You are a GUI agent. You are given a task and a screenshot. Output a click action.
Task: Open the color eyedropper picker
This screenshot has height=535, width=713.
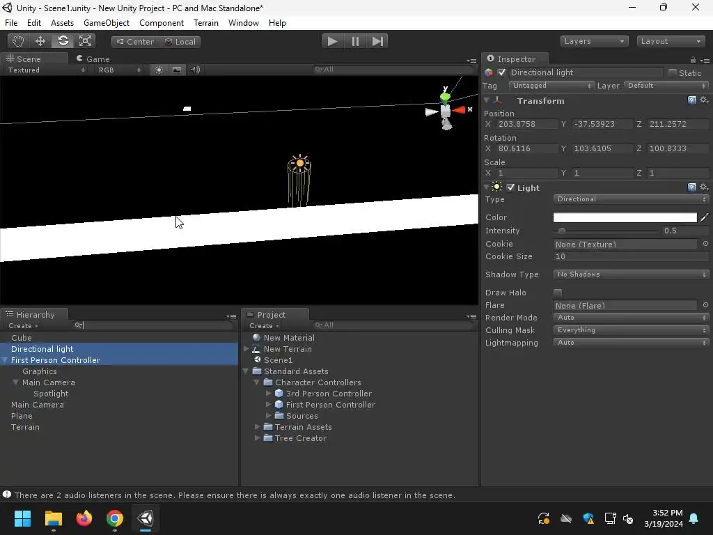pyautogui.click(x=705, y=217)
